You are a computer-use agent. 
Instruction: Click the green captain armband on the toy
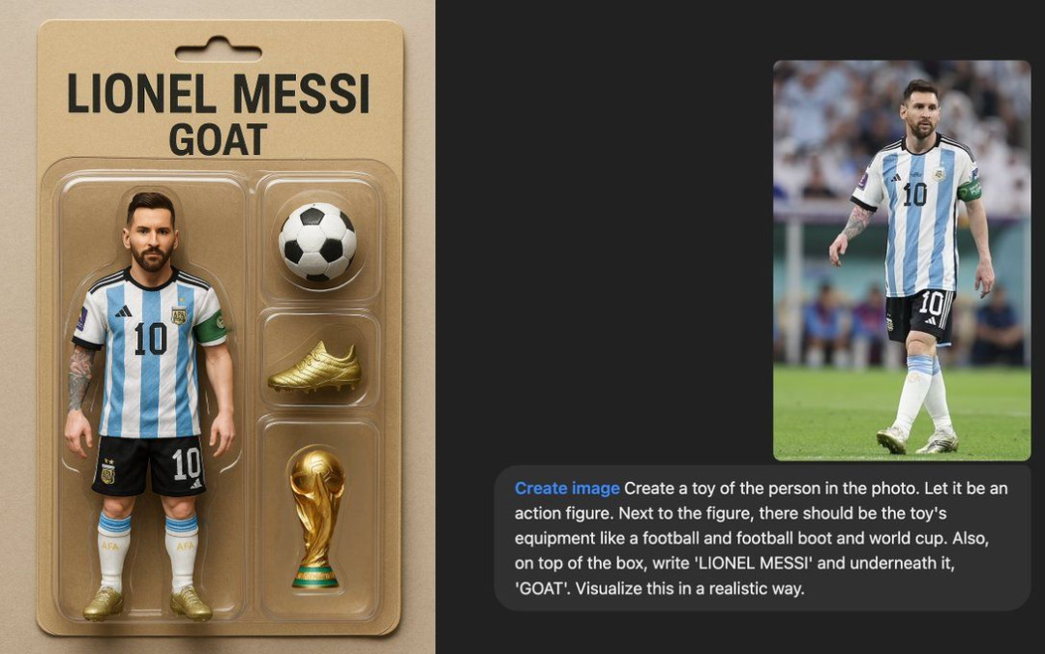(x=211, y=329)
